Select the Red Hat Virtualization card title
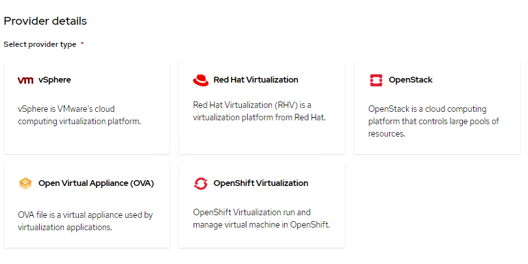The image size is (528, 264). point(256,80)
